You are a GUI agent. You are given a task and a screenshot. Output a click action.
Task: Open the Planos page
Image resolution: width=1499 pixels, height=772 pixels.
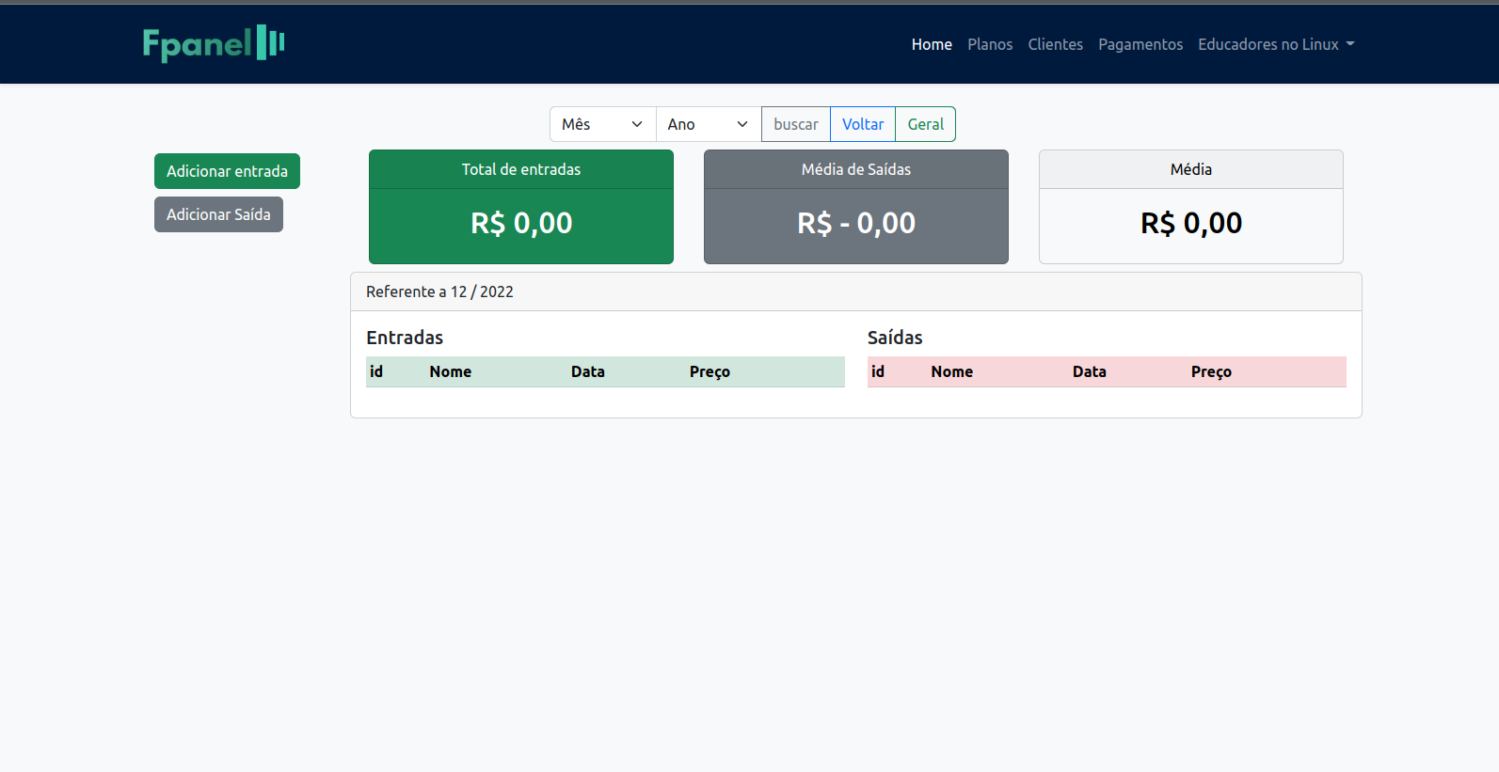click(x=990, y=44)
